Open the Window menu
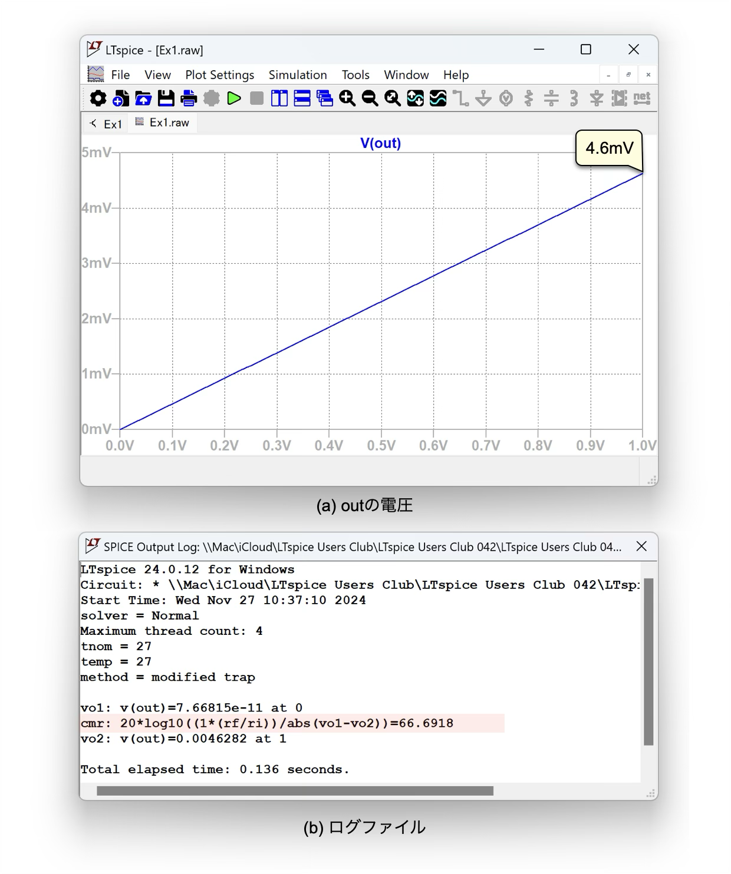This screenshot has height=874, width=731. click(406, 75)
